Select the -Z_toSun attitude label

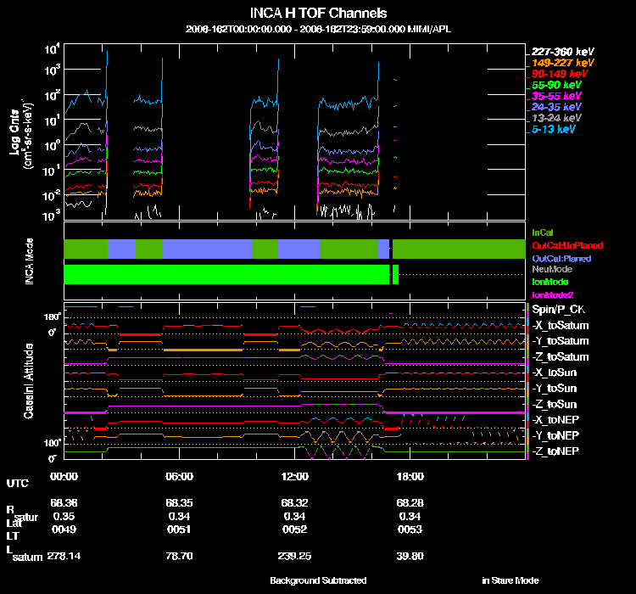[554, 404]
